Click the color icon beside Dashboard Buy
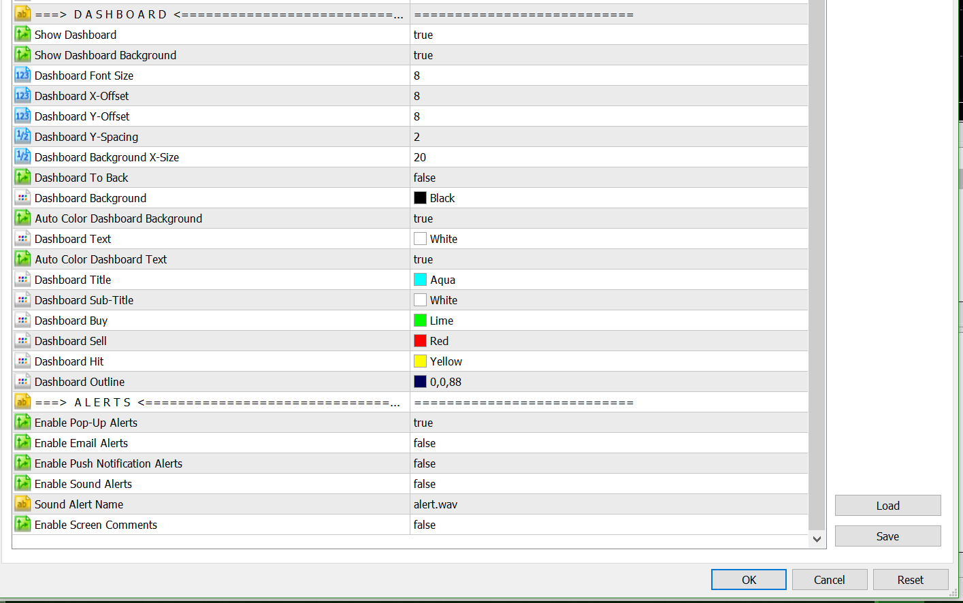Viewport: 963px width, 603px height. [x=22, y=320]
